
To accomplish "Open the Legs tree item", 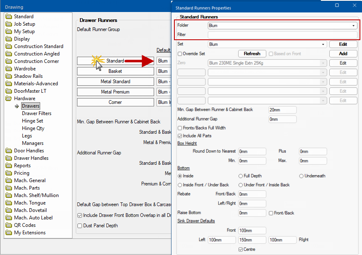I will tap(27, 136).
